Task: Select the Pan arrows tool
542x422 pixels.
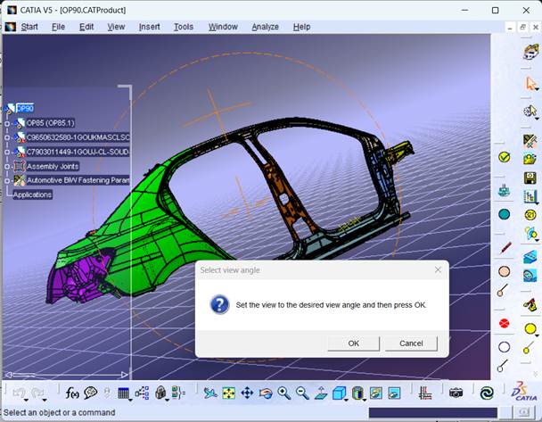Action: 247,393
